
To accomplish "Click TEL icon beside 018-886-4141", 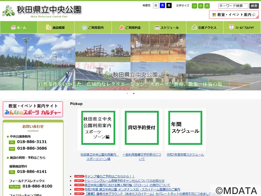I will pos(12,172).
